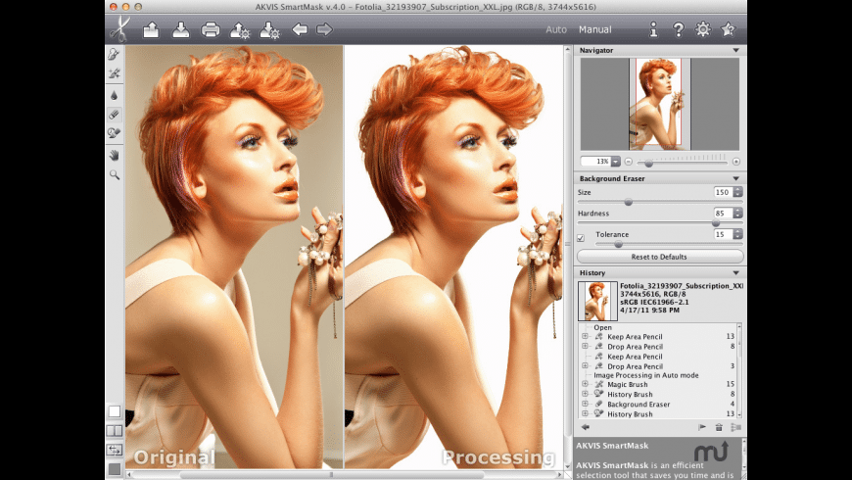Print the image via the printer icon
The image size is (852, 480).
[x=211, y=29]
